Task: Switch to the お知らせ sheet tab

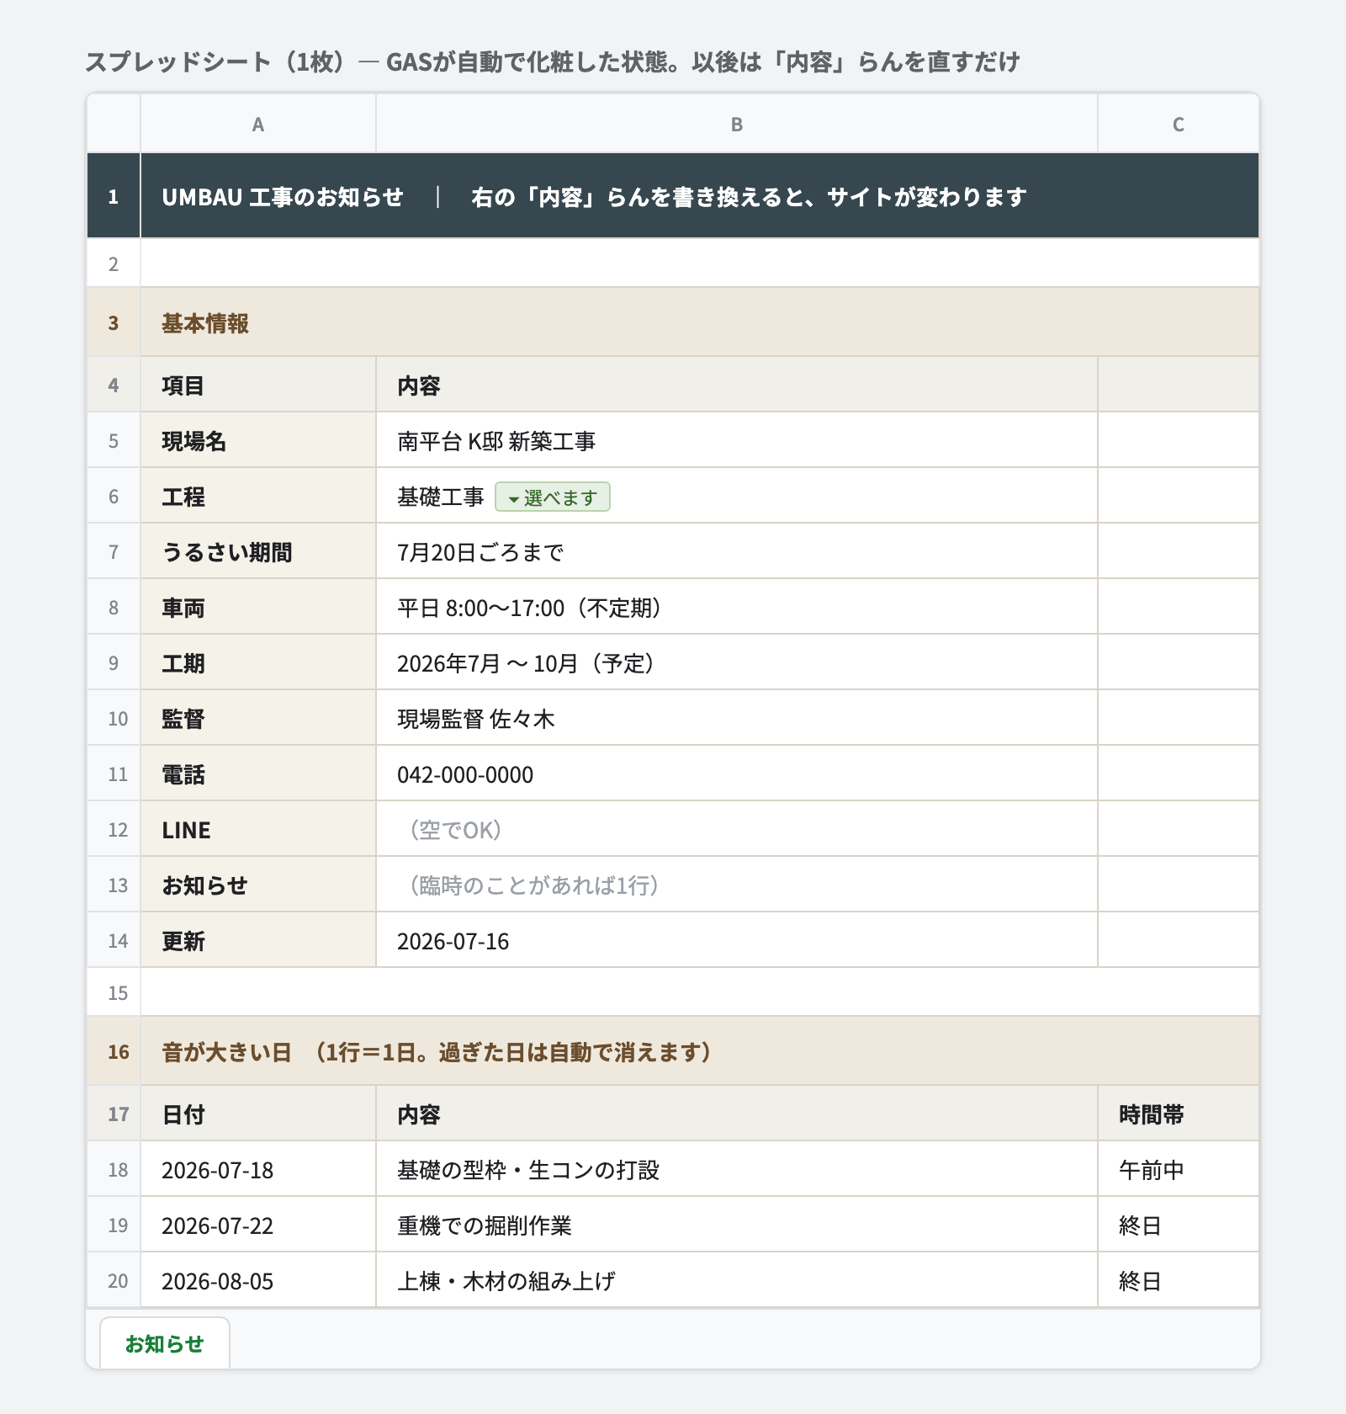Action: pyautogui.click(x=164, y=1344)
